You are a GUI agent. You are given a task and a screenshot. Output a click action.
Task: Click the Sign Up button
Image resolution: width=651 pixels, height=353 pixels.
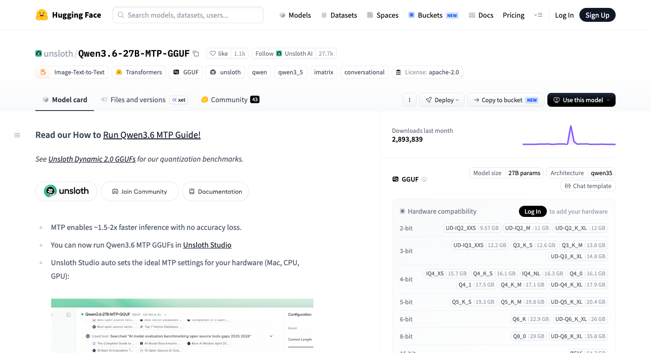pos(597,15)
